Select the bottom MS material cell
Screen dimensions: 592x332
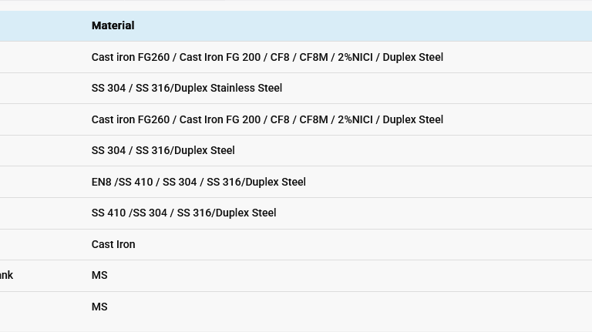[x=99, y=307]
